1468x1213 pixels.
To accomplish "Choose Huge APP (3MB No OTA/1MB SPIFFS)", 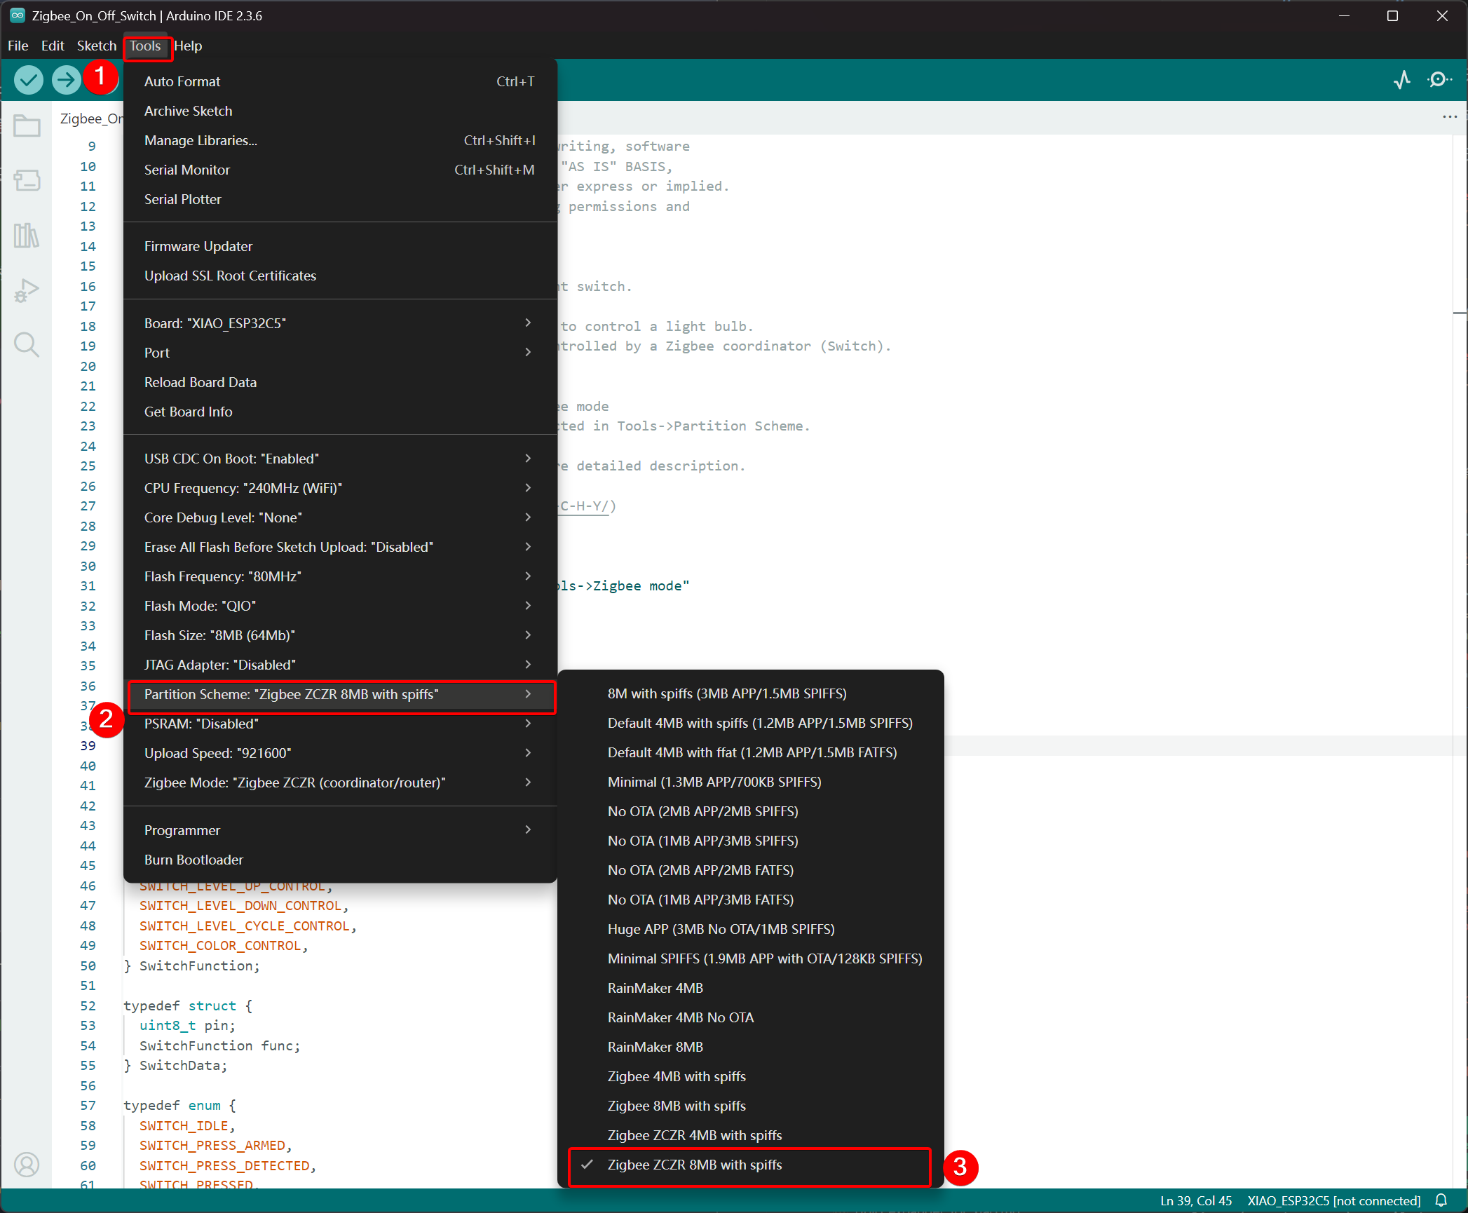I will [x=721, y=929].
